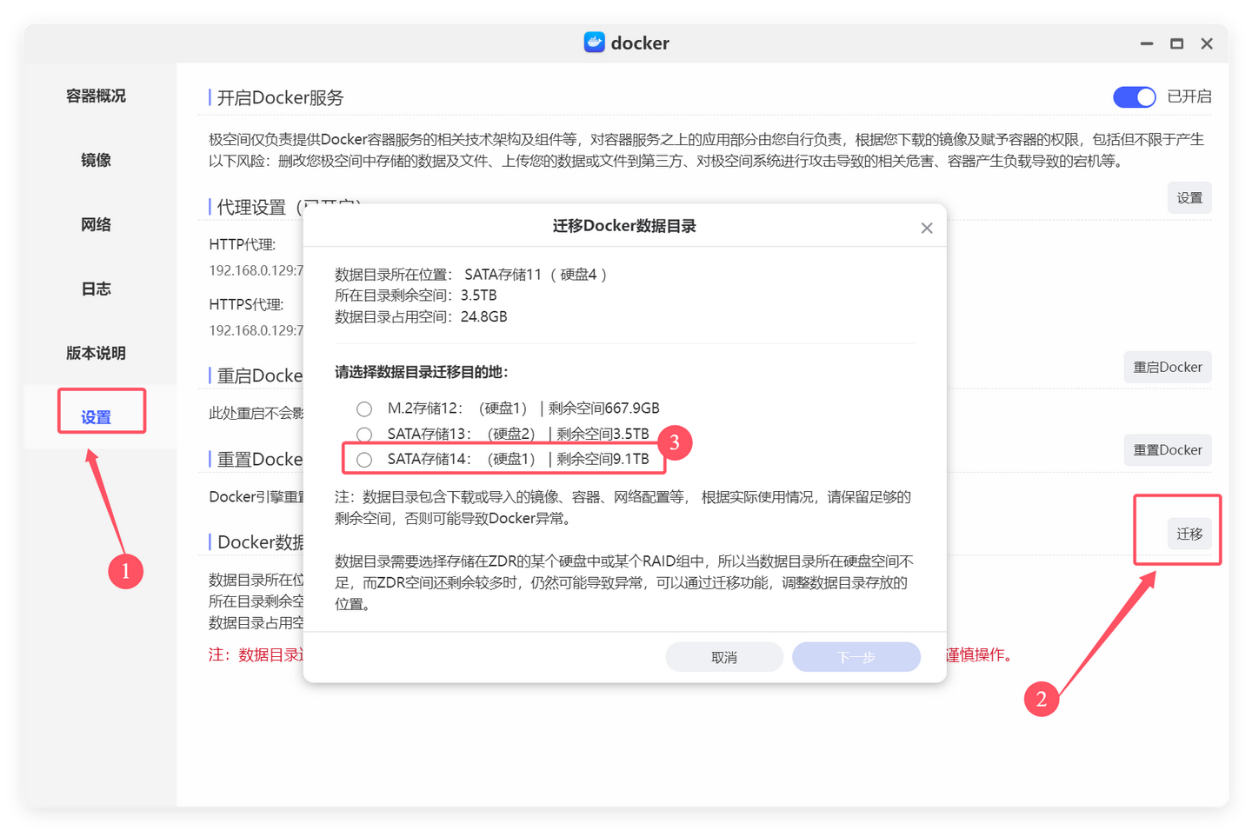
Task: Close the 迁移Docker数据目录 dialog
Action: coord(926,227)
